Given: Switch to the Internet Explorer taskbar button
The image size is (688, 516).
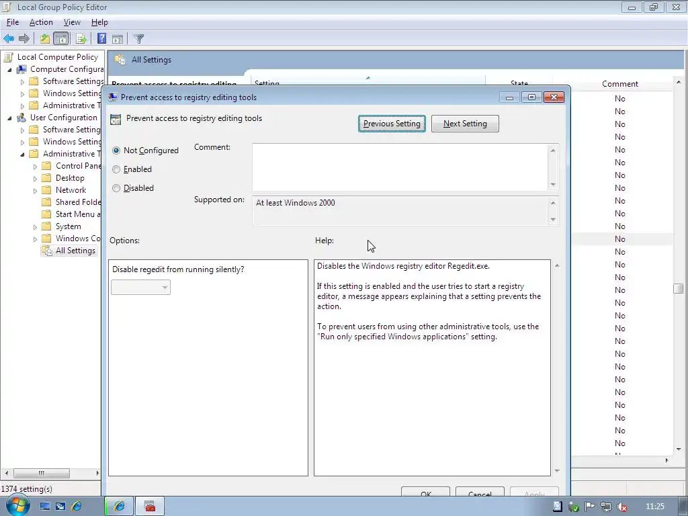Looking at the screenshot, I should (x=119, y=507).
